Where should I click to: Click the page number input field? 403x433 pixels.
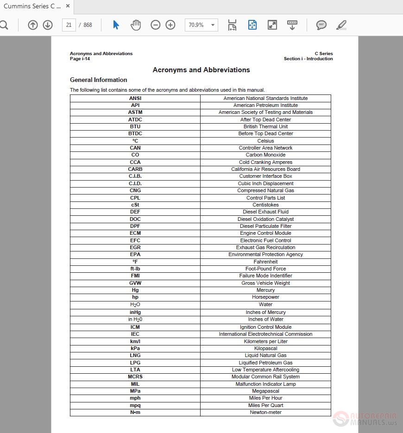(69, 25)
